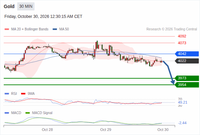Select the MACD Signal legend label
Image resolution: width=200 pixels, height=135 pixels.
(42, 113)
